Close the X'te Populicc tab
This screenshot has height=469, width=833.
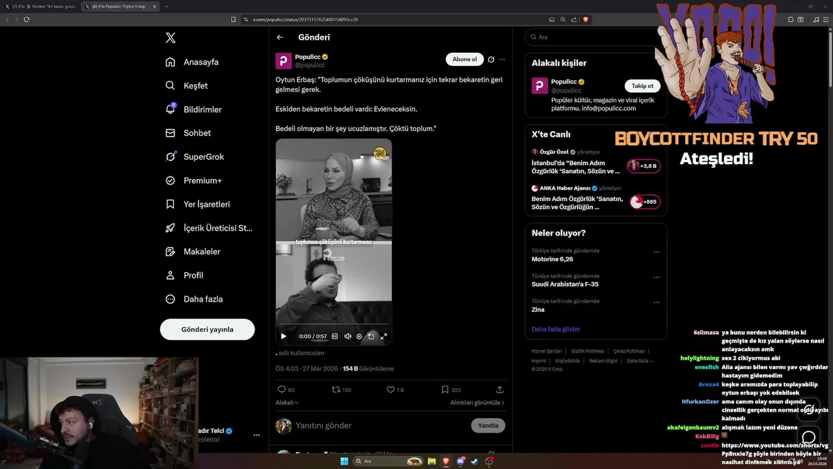(x=154, y=6)
